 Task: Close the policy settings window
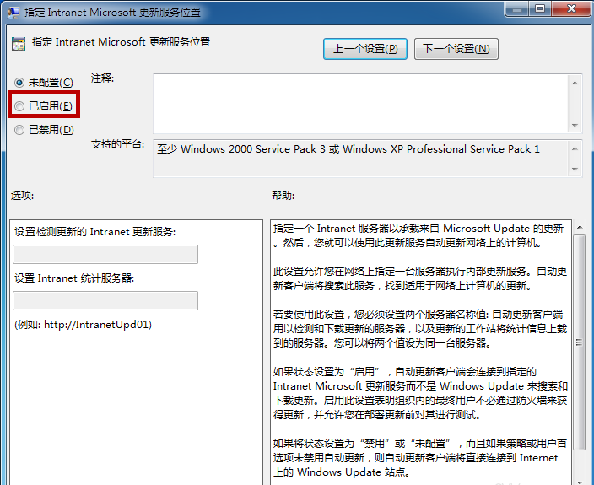[x=571, y=9]
